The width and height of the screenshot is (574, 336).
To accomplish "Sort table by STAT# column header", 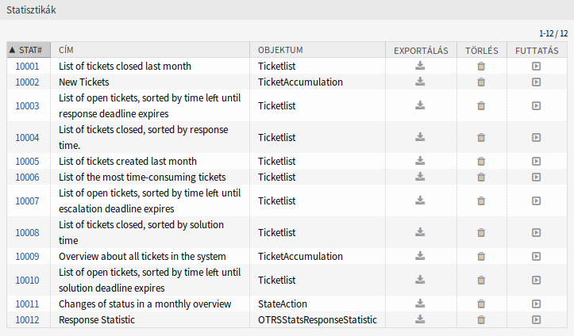I will [x=29, y=50].
